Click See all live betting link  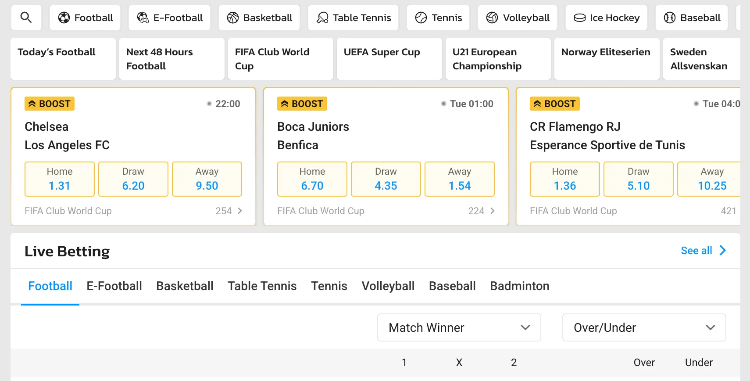coord(703,251)
